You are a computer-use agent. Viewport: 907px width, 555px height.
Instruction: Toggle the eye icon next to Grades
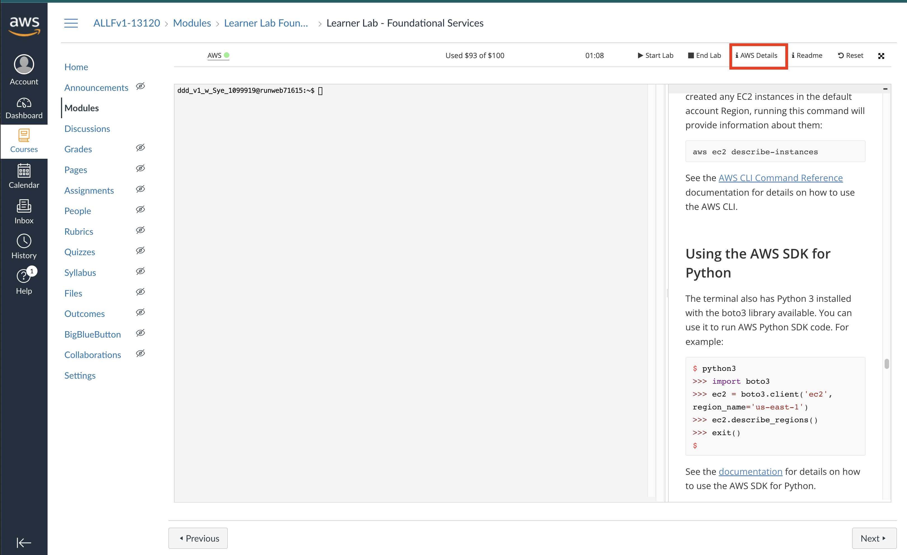click(x=140, y=148)
